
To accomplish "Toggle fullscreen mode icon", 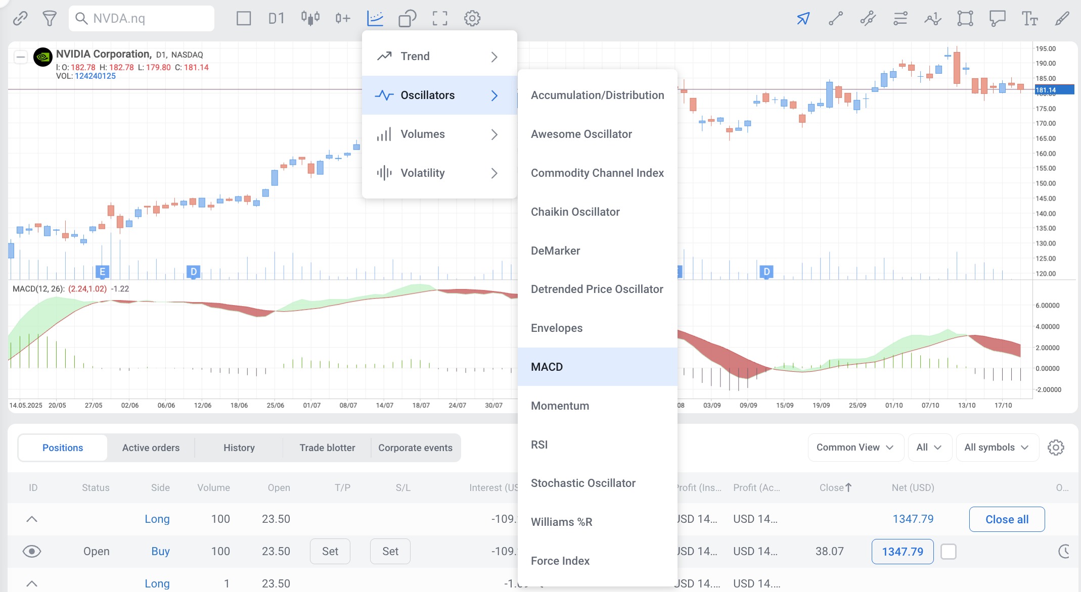I will point(440,19).
